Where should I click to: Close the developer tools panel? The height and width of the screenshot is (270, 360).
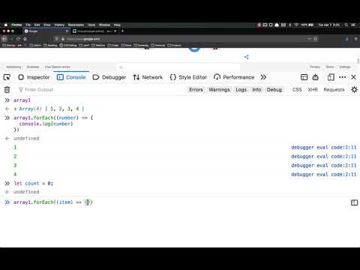[353, 77]
